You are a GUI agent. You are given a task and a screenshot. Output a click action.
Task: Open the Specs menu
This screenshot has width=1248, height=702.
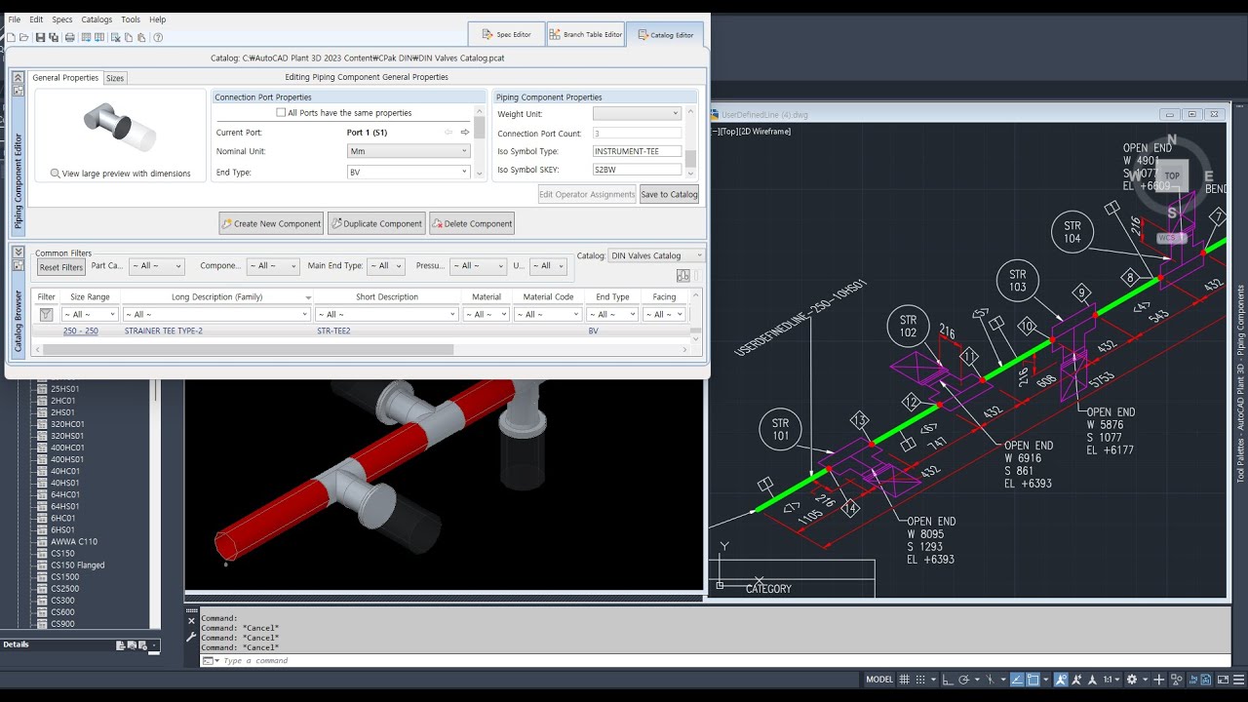tap(62, 19)
